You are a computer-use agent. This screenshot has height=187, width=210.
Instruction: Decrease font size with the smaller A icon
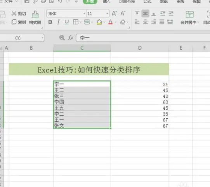123,14
